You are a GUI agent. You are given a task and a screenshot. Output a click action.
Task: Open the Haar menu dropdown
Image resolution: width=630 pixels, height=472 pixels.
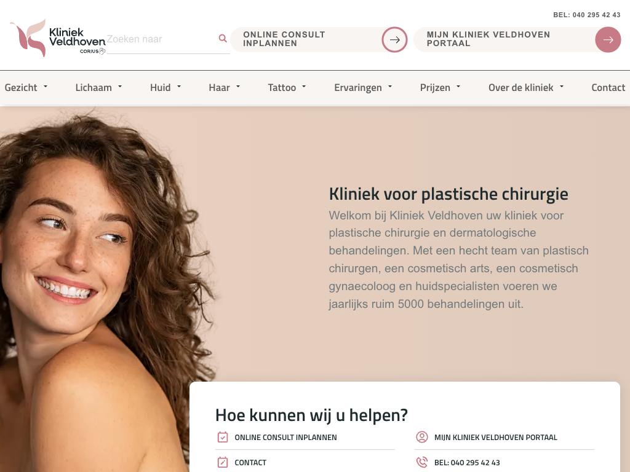pos(224,87)
